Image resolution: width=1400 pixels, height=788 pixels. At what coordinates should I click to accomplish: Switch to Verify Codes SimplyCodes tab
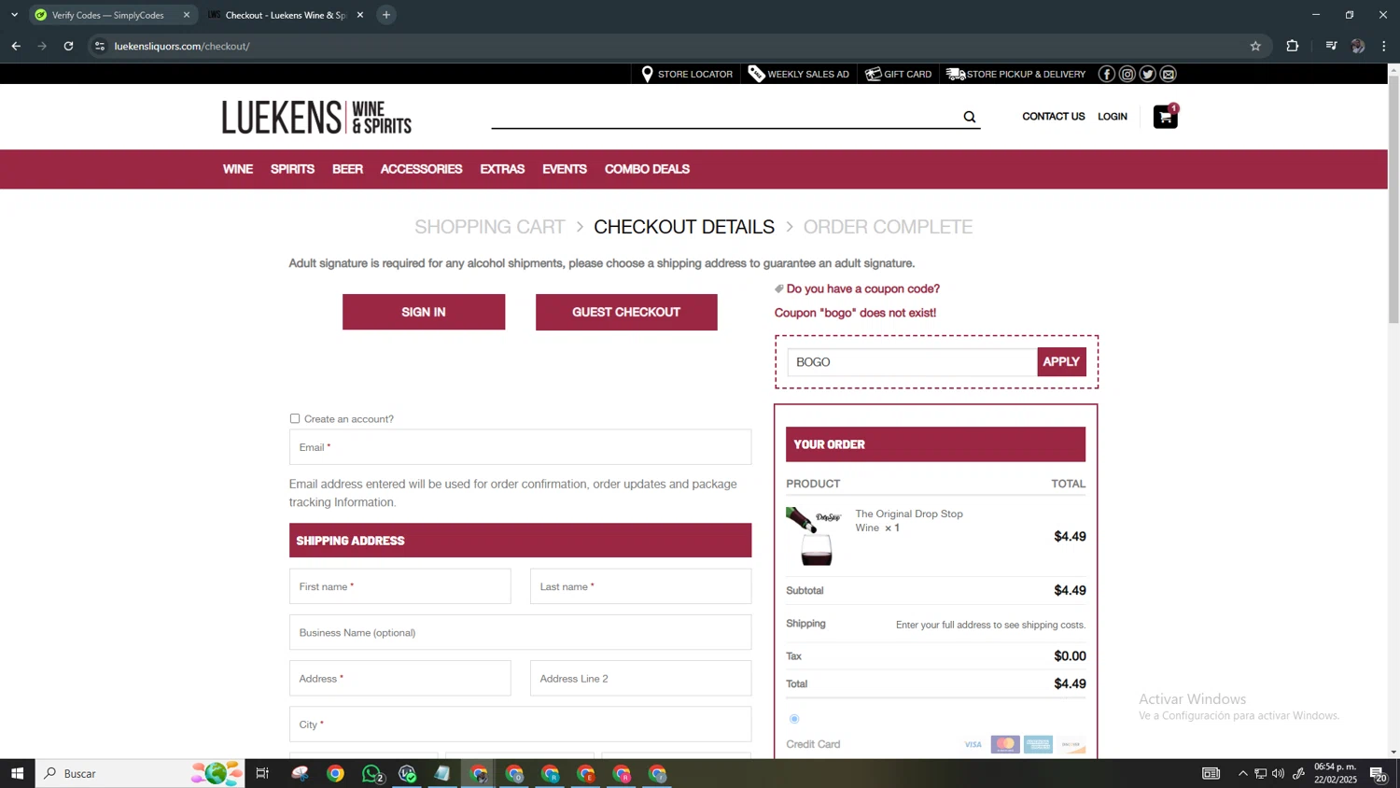coord(107,15)
